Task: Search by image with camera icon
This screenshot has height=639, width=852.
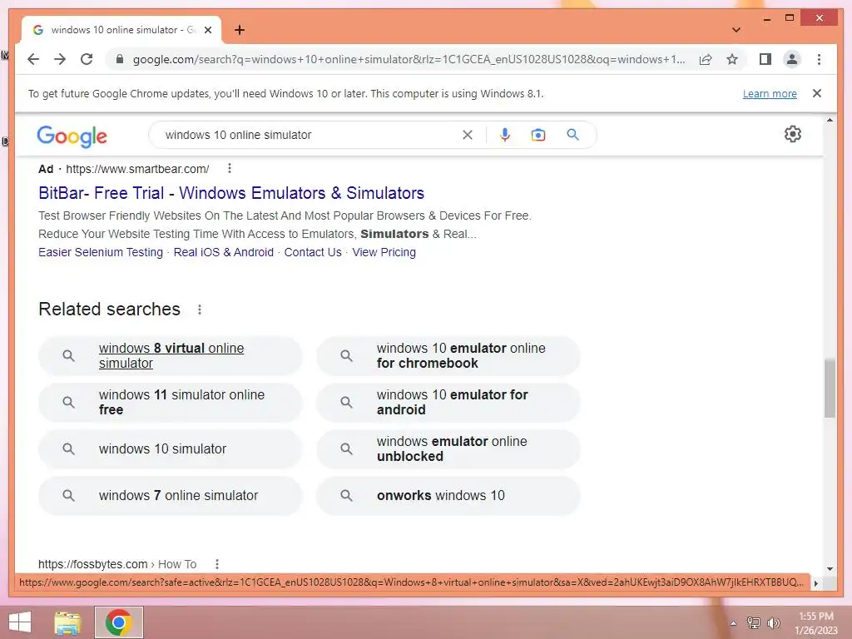Action: (x=538, y=135)
